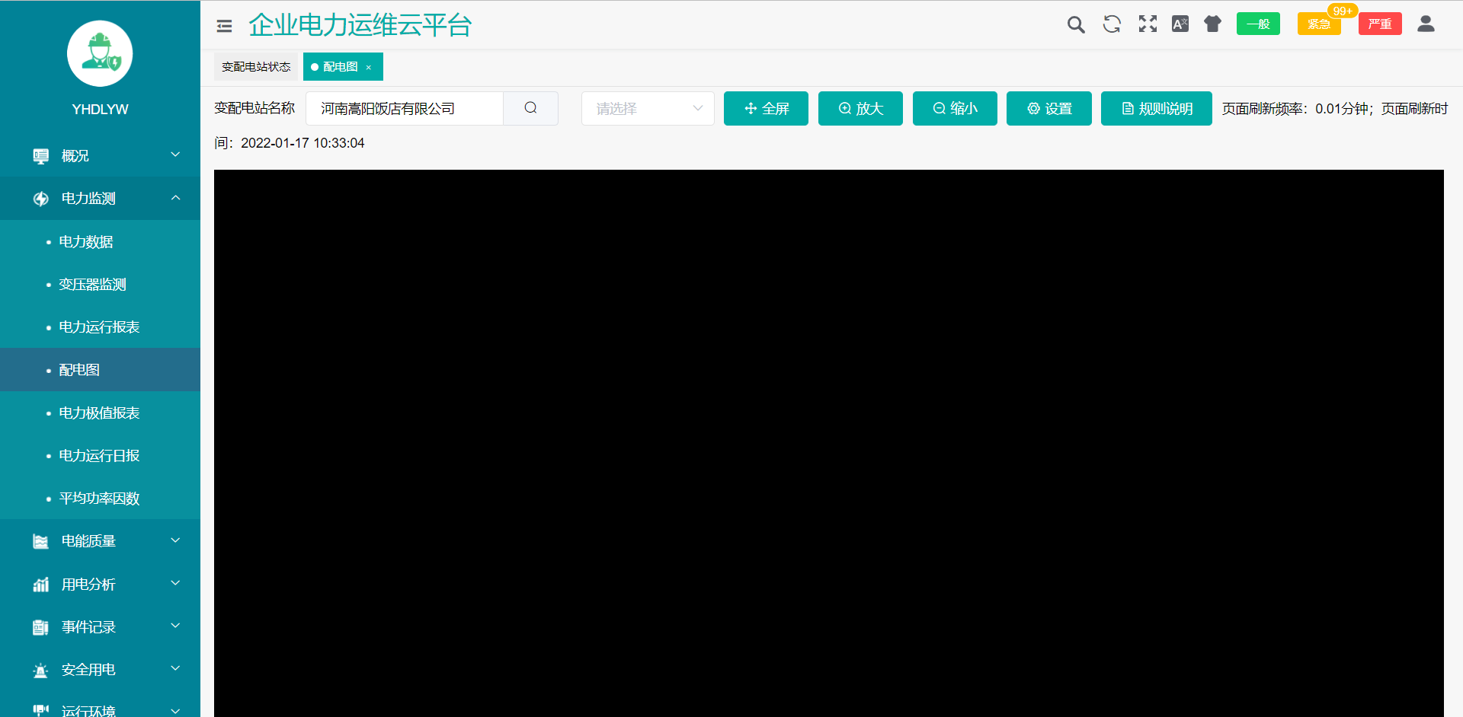Open the red 严重 alarm badge
1463x717 pixels.
(x=1379, y=24)
